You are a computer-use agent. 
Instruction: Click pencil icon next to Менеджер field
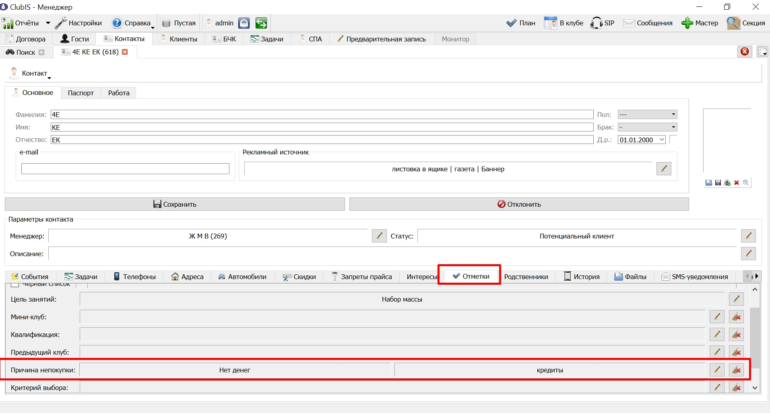point(379,236)
